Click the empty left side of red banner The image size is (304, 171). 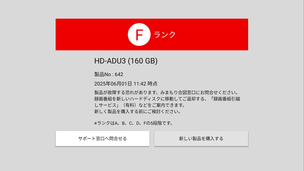pos(91,34)
